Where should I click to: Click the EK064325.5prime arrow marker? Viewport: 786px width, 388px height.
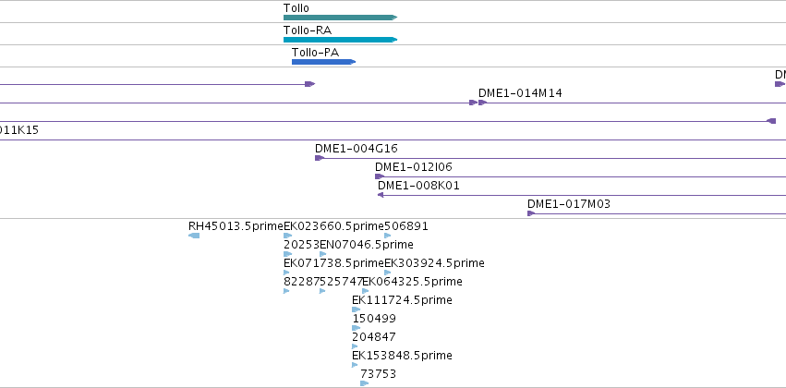(366, 291)
